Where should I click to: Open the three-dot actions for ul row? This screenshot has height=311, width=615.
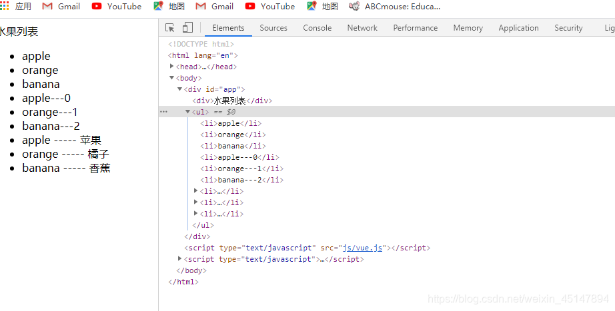point(163,112)
